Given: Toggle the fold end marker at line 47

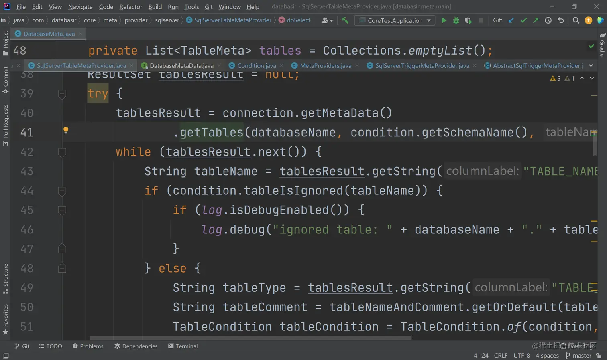Looking at the screenshot, I should click(62, 249).
